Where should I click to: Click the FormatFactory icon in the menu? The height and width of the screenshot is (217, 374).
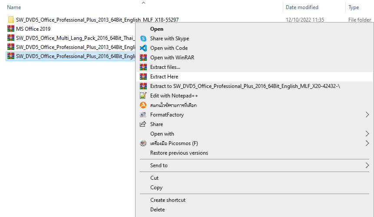[143, 115]
